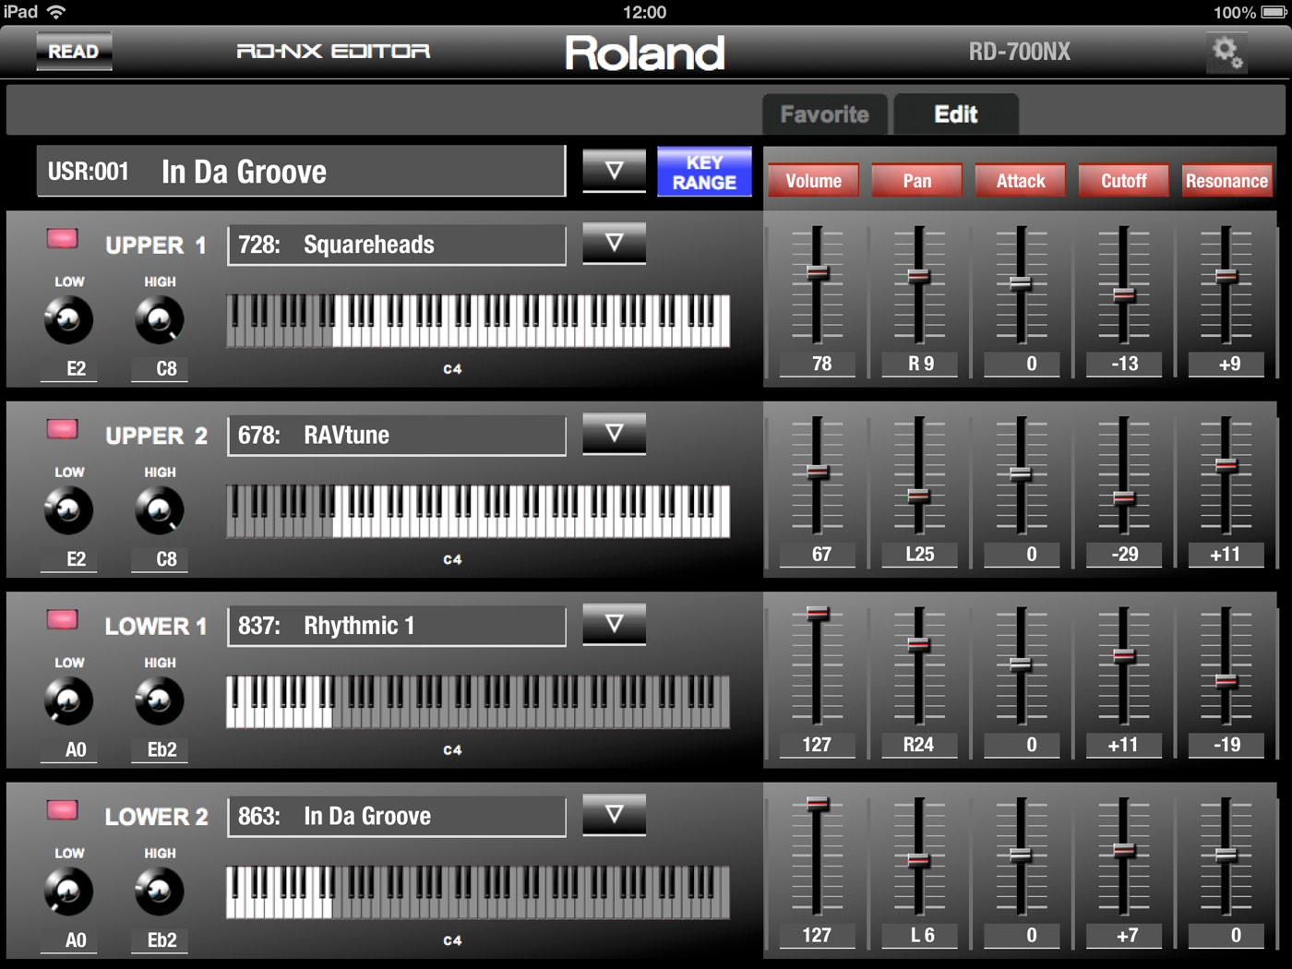Viewport: 1292px width, 969px height.
Task: Click the LOWER 2 HIGH range knob
Action: [x=160, y=891]
